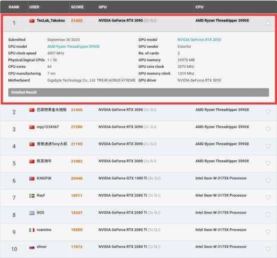Click the GPU memory clock value 1319 Mhz

[185, 73]
